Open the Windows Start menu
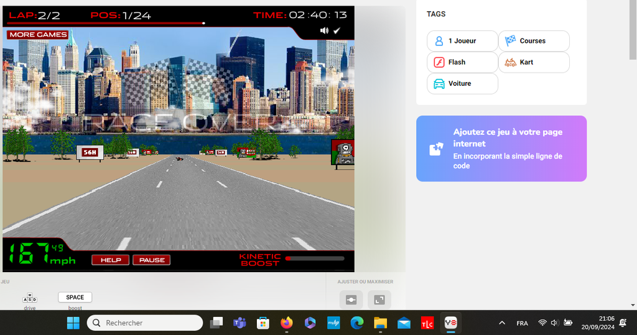Viewport: 637px width, 335px height. 73,323
